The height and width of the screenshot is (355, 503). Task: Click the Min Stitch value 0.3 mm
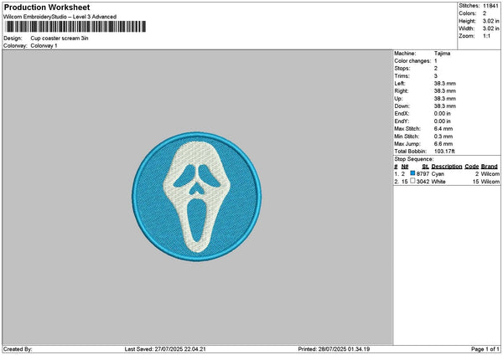443,136
